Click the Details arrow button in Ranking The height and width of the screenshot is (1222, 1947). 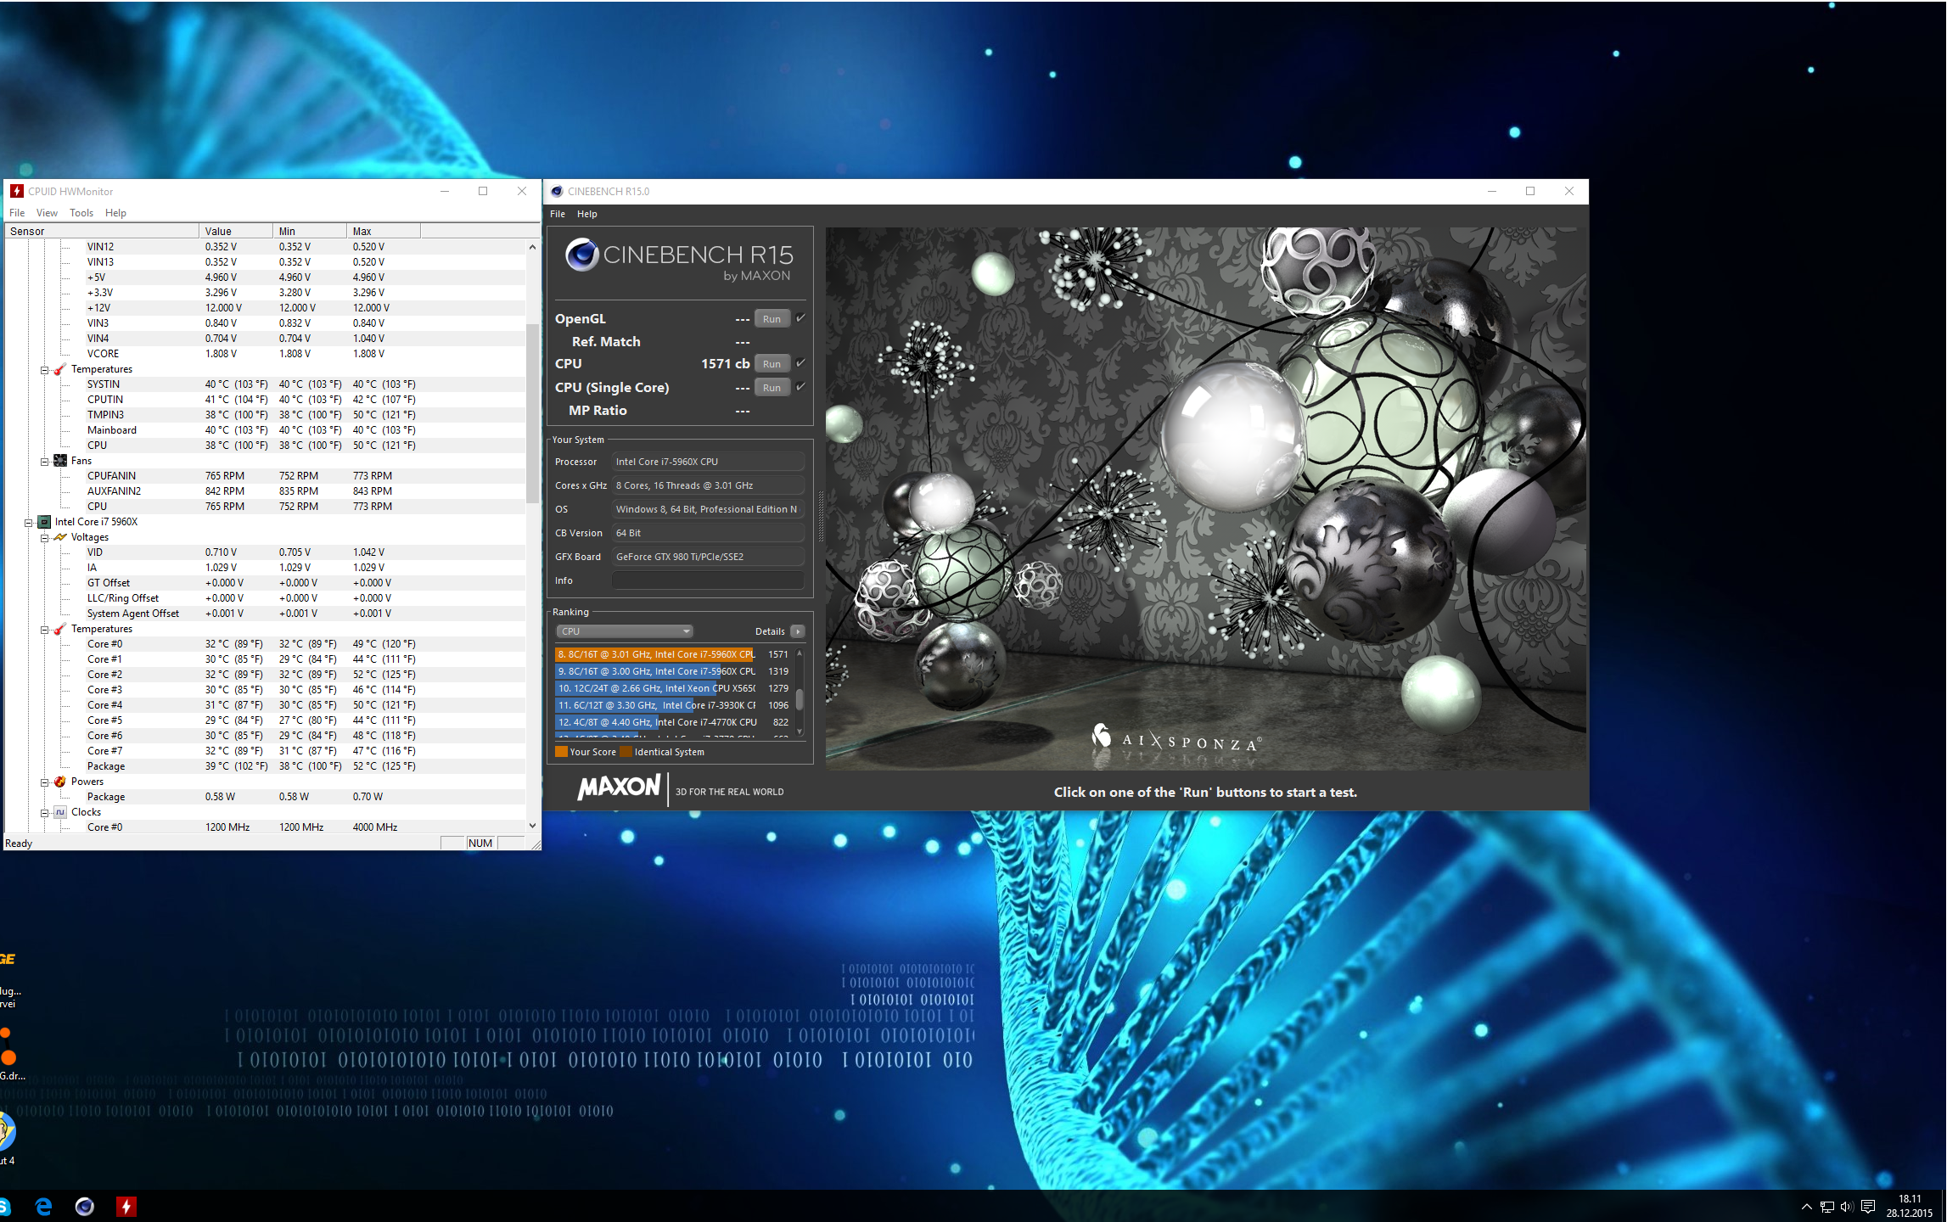tap(797, 631)
